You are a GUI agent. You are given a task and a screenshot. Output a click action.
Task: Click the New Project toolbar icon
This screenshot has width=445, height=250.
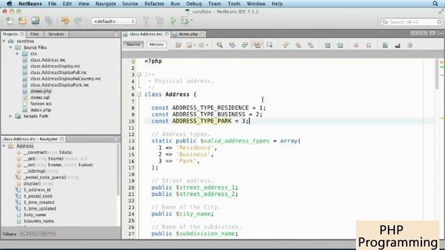coord(22,21)
